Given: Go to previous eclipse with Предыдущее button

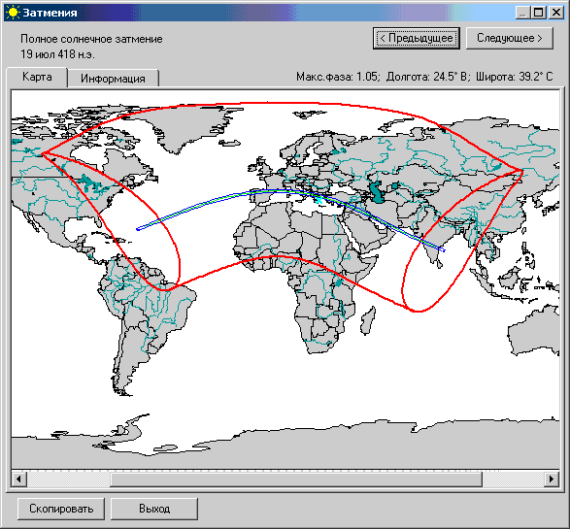Looking at the screenshot, I should pos(417,38).
